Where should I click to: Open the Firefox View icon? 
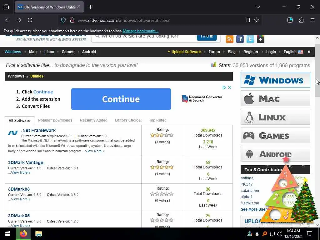[6, 7]
